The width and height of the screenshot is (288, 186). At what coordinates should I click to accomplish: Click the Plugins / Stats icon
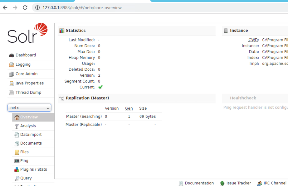(x=17, y=169)
